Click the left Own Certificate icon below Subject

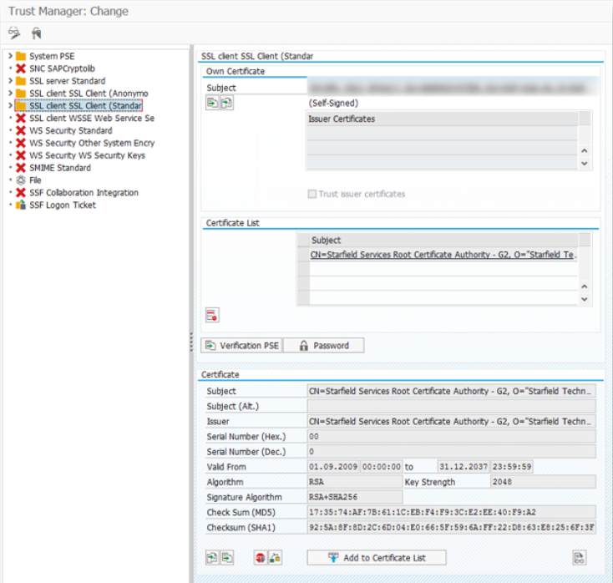click(212, 104)
